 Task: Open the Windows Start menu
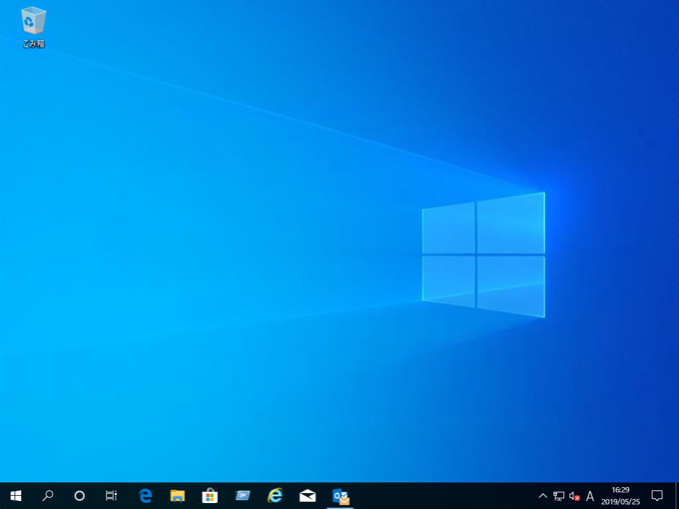[x=16, y=496]
